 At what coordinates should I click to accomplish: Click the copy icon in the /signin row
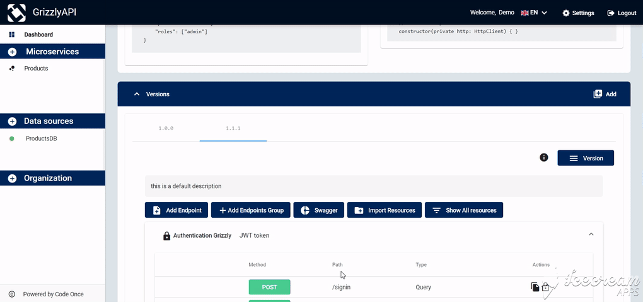pos(535,287)
